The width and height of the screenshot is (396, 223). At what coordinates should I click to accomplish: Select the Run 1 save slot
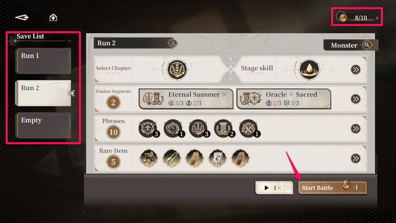pyautogui.click(x=43, y=61)
